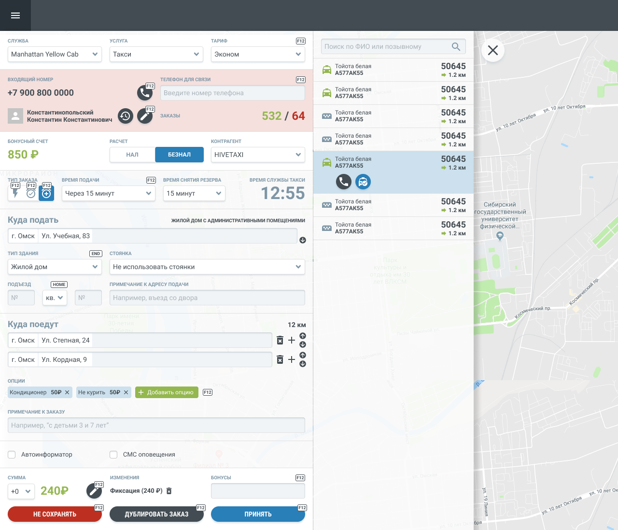
Task: Select the urgent lightning order type
Action: (x=15, y=193)
